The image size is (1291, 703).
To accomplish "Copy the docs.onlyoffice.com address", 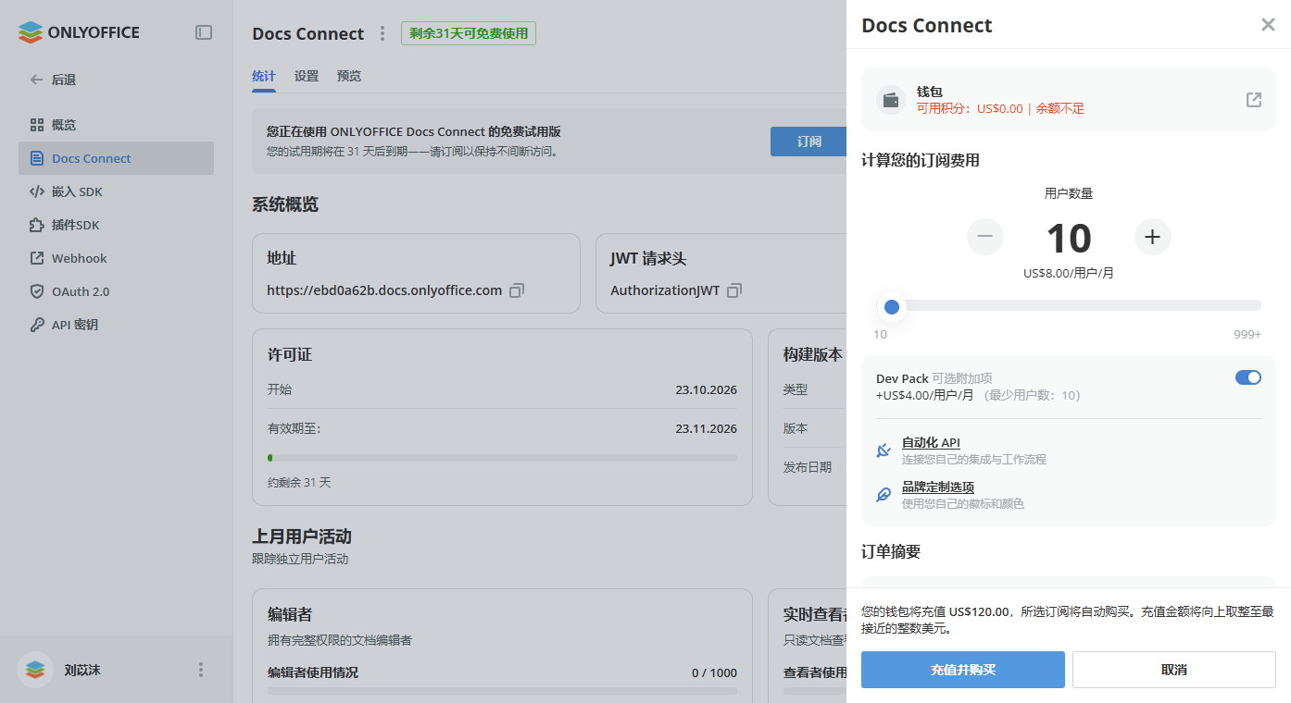I will point(517,290).
